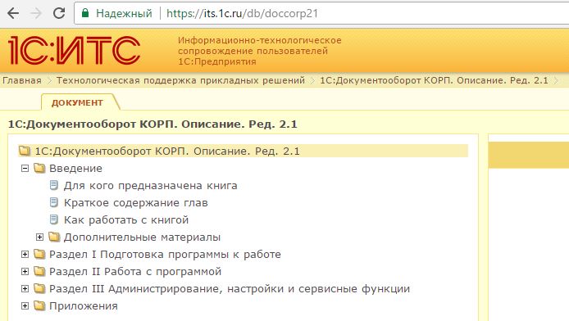The image size is (569, 321).
Task: Collapse the Введение section
Action: coord(25,168)
